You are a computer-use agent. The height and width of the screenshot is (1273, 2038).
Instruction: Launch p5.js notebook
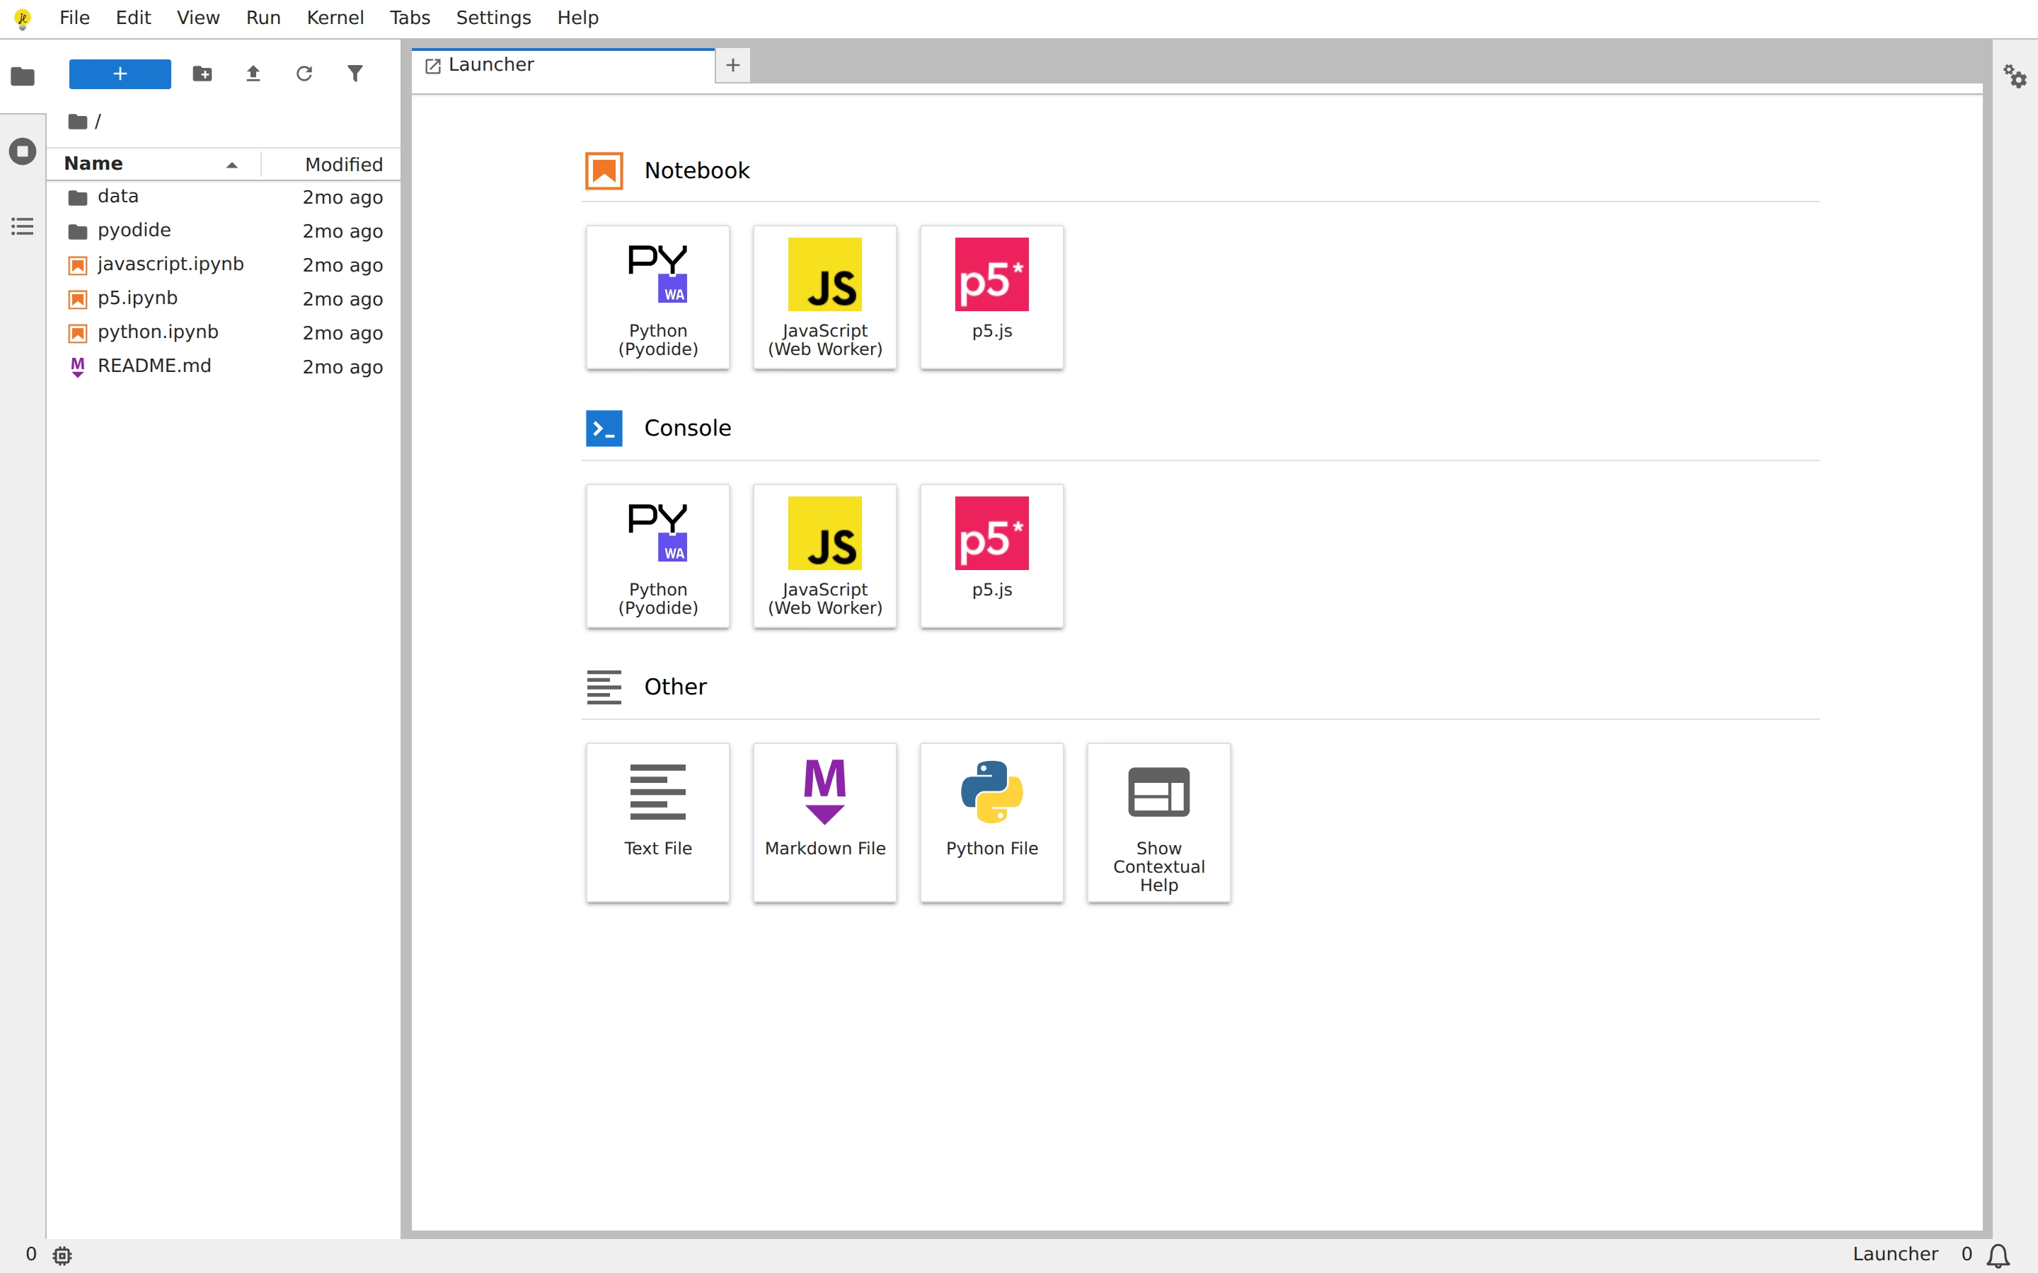[x=991, y=297]
